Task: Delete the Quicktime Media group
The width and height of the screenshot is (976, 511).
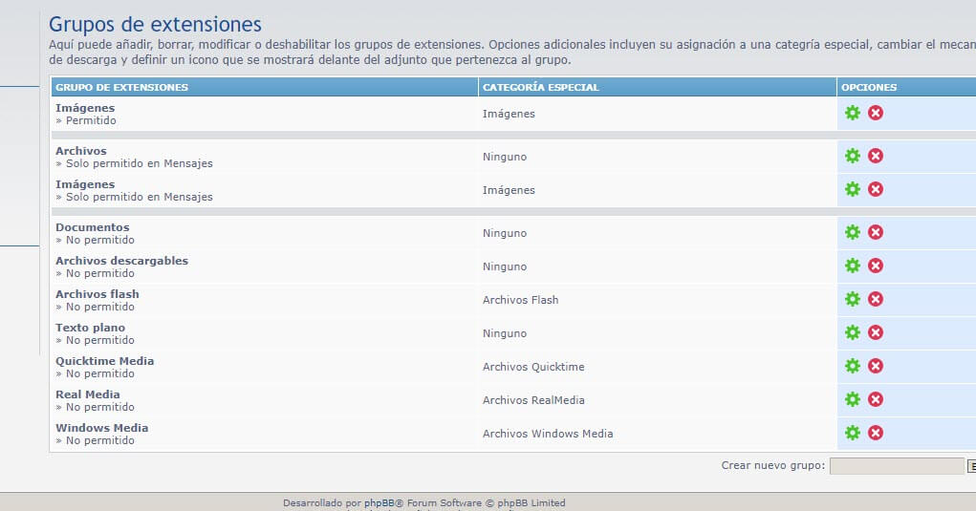Action: tap(876, 366)
